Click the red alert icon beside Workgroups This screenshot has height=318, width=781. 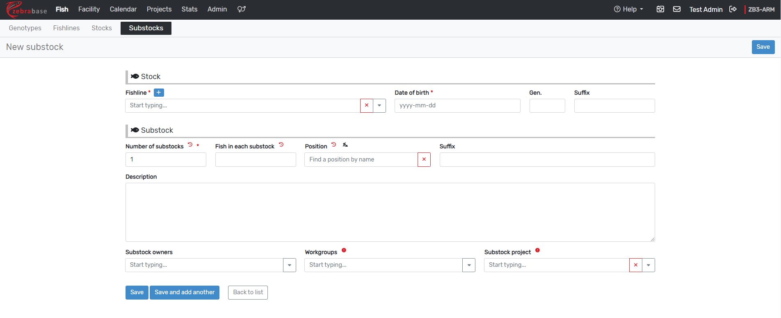click(x=344, y=250)
